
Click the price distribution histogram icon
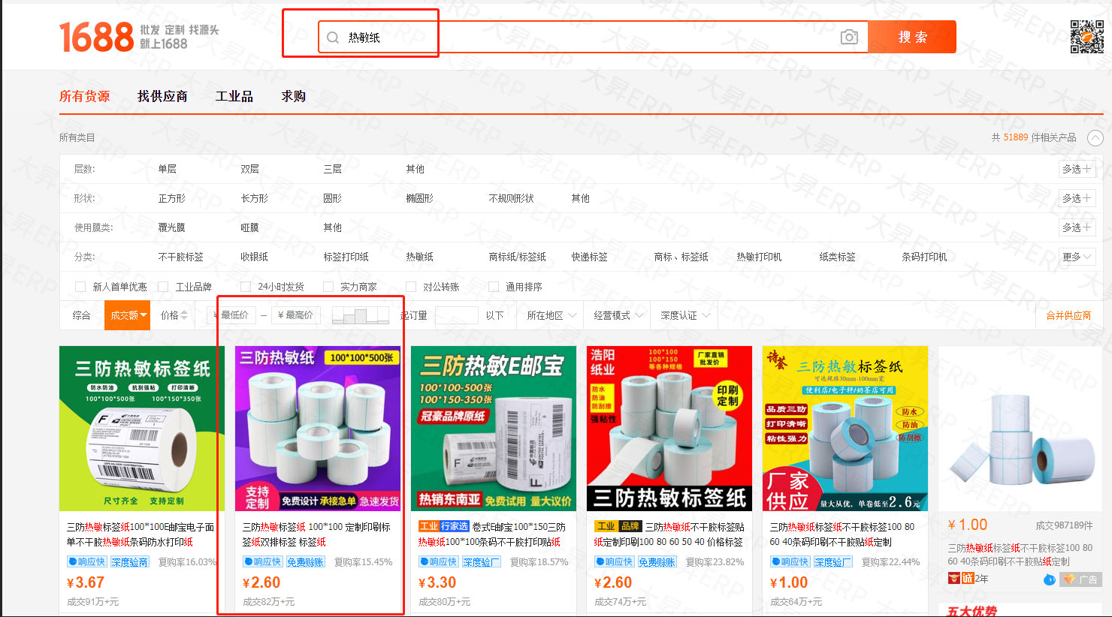point(361,315)
